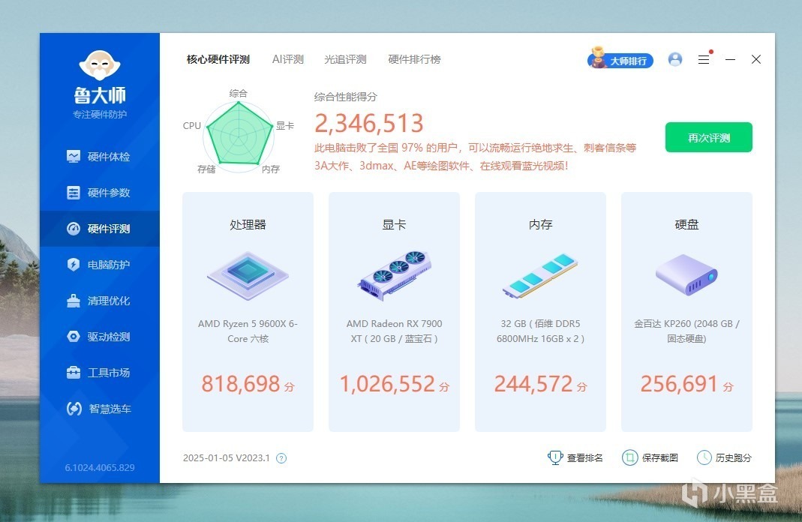Click the user account avatar icon
This screenshot has width=802, height=522.
(675, 59)
